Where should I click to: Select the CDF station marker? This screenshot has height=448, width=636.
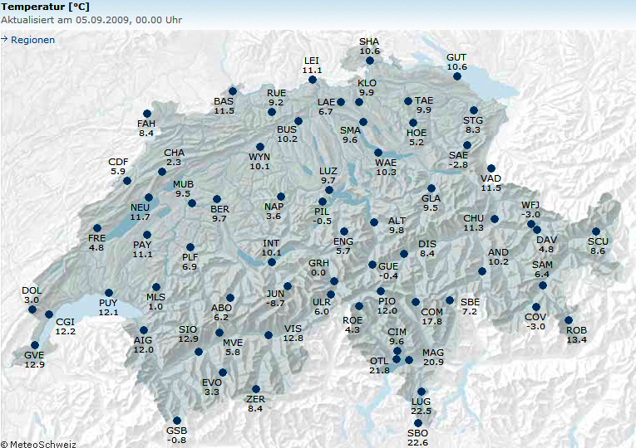click(x=127, y=181)
